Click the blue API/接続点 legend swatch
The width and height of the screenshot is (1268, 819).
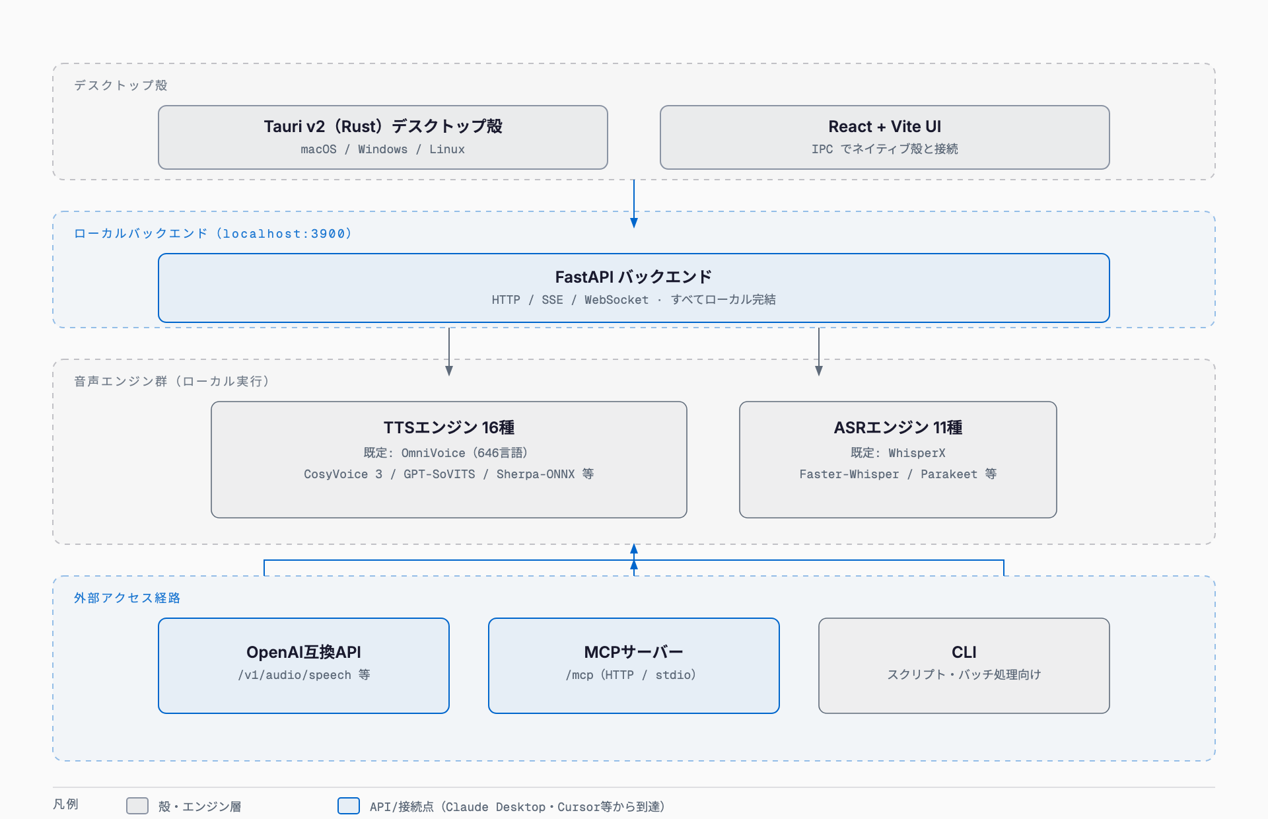349,806
